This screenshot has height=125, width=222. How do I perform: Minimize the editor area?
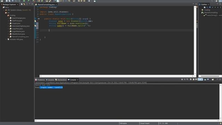[194, 4]
